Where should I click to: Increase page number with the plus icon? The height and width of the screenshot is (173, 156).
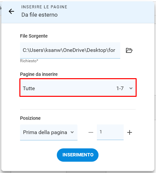(130, 132)
